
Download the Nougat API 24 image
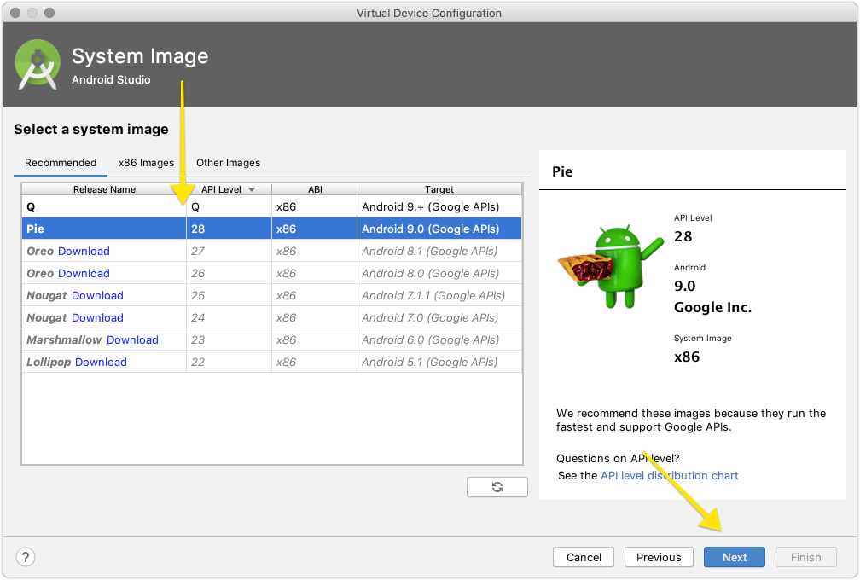click(x=97, y=317)
